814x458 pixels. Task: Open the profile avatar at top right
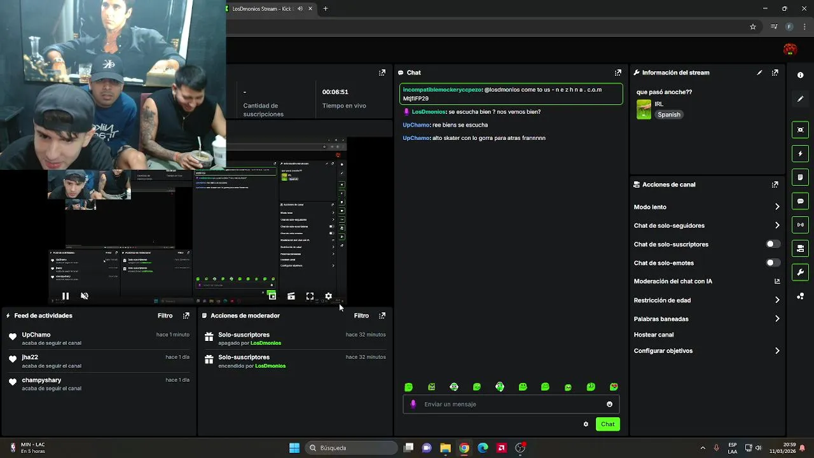[x=790, y=50]
